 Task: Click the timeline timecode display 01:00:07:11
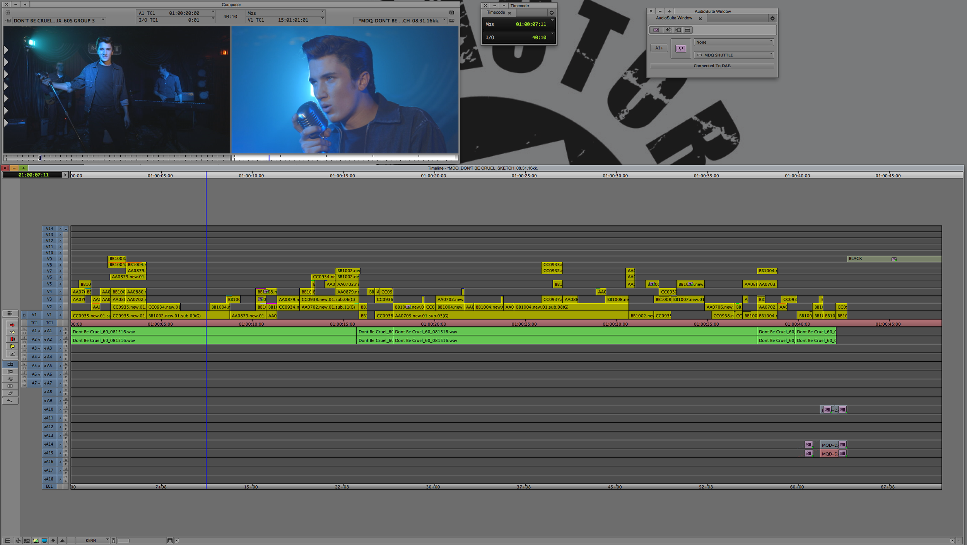[x=33, y=175]
